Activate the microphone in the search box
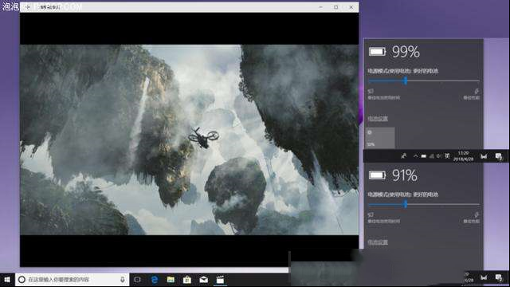The width and height of the screenshot is (510, 287). [x=123, y=280]
